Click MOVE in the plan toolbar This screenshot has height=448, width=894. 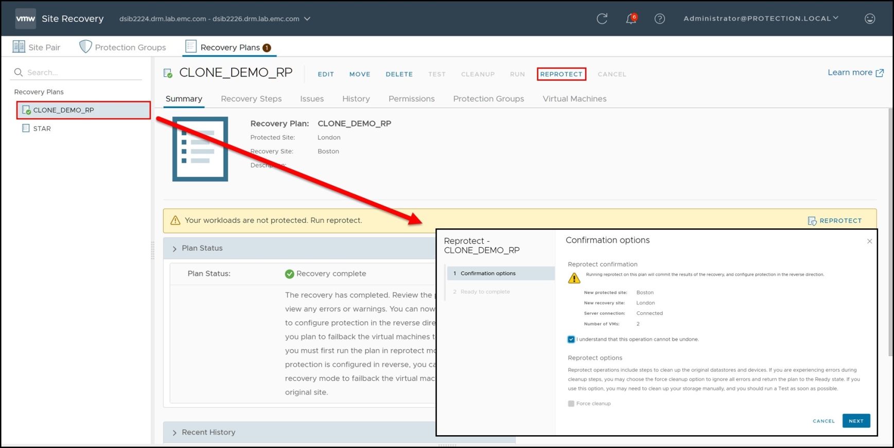point(360,74)
